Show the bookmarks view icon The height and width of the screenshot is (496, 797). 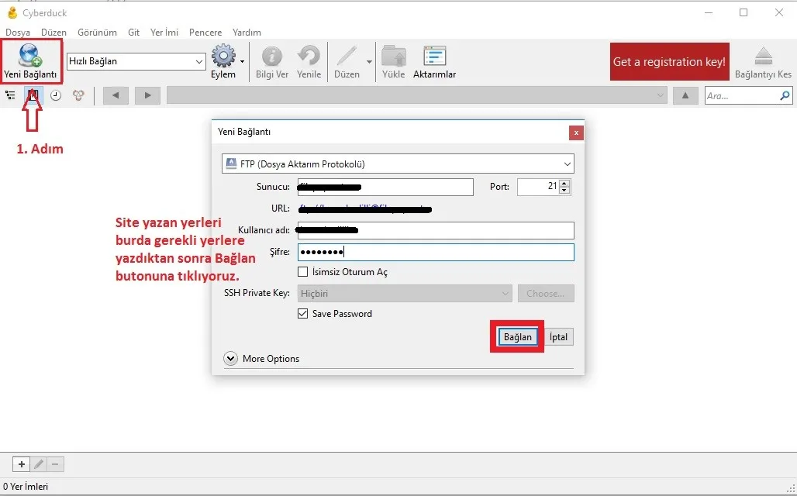coord(33,95)
